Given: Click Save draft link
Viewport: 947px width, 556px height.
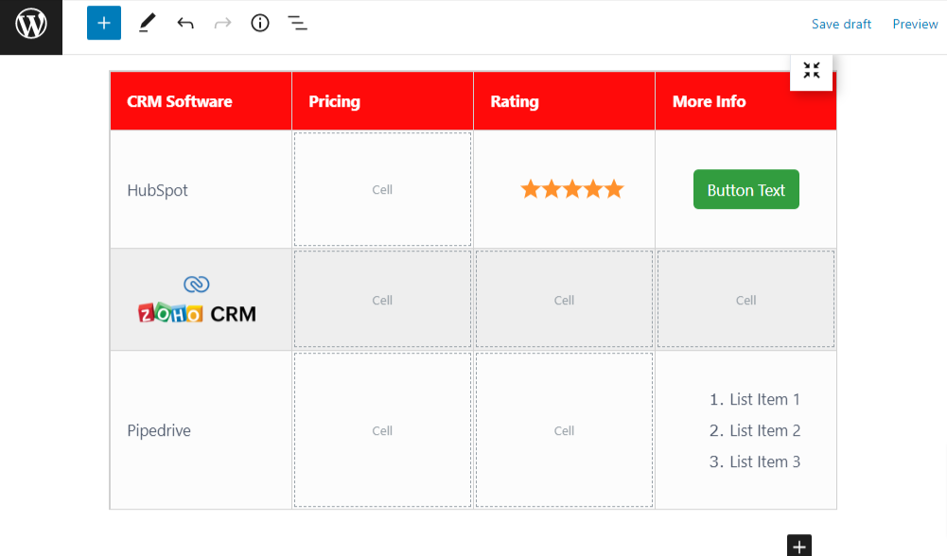Looking at the screenshot, I should (841, 25).
